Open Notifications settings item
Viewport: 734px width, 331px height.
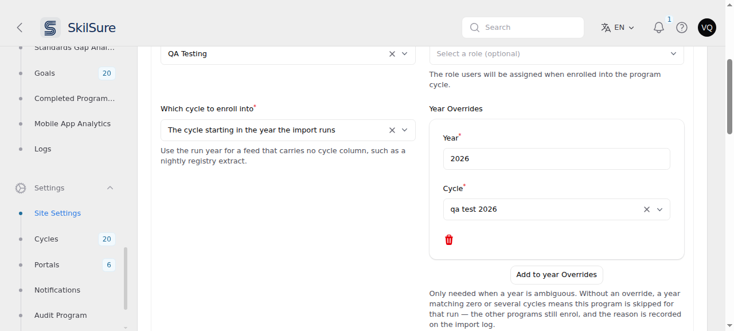click(x=57, y=290)
